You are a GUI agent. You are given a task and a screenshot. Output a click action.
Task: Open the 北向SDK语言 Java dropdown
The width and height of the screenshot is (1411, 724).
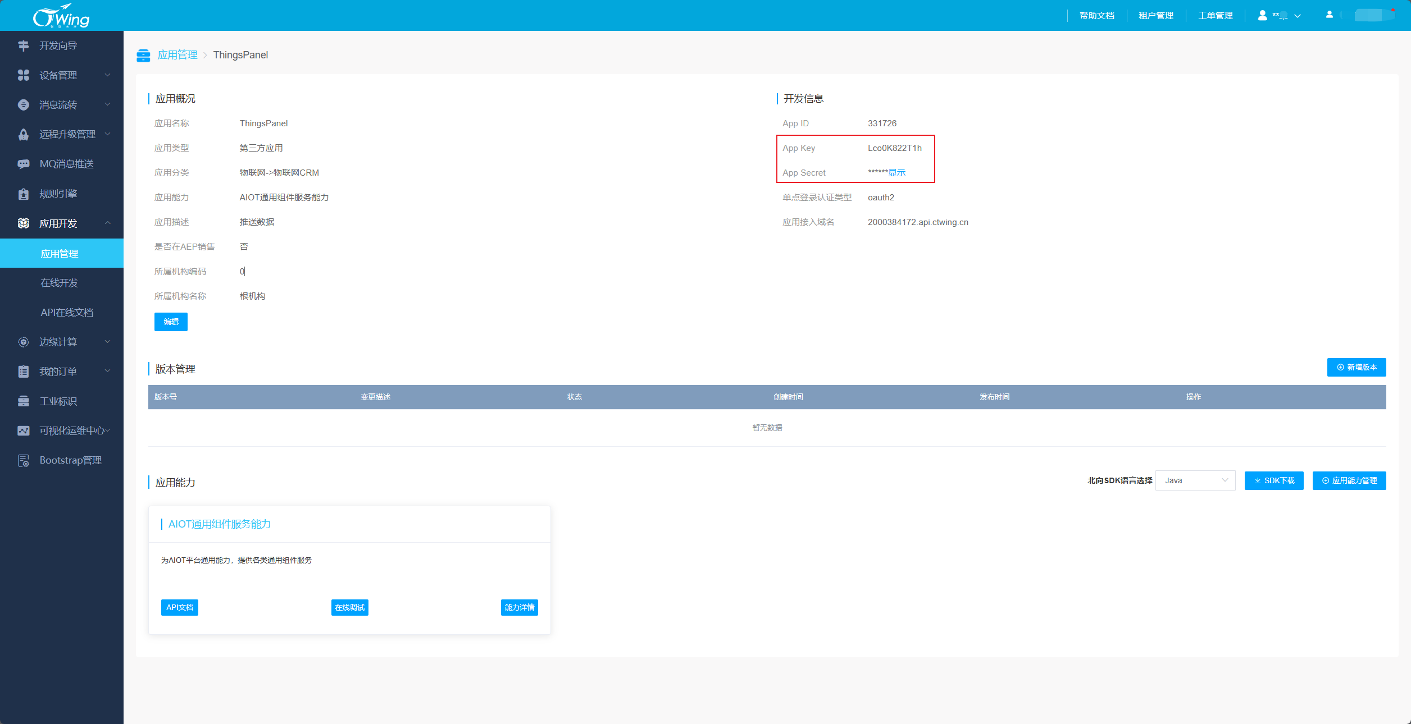click(x=1195, y=480)
